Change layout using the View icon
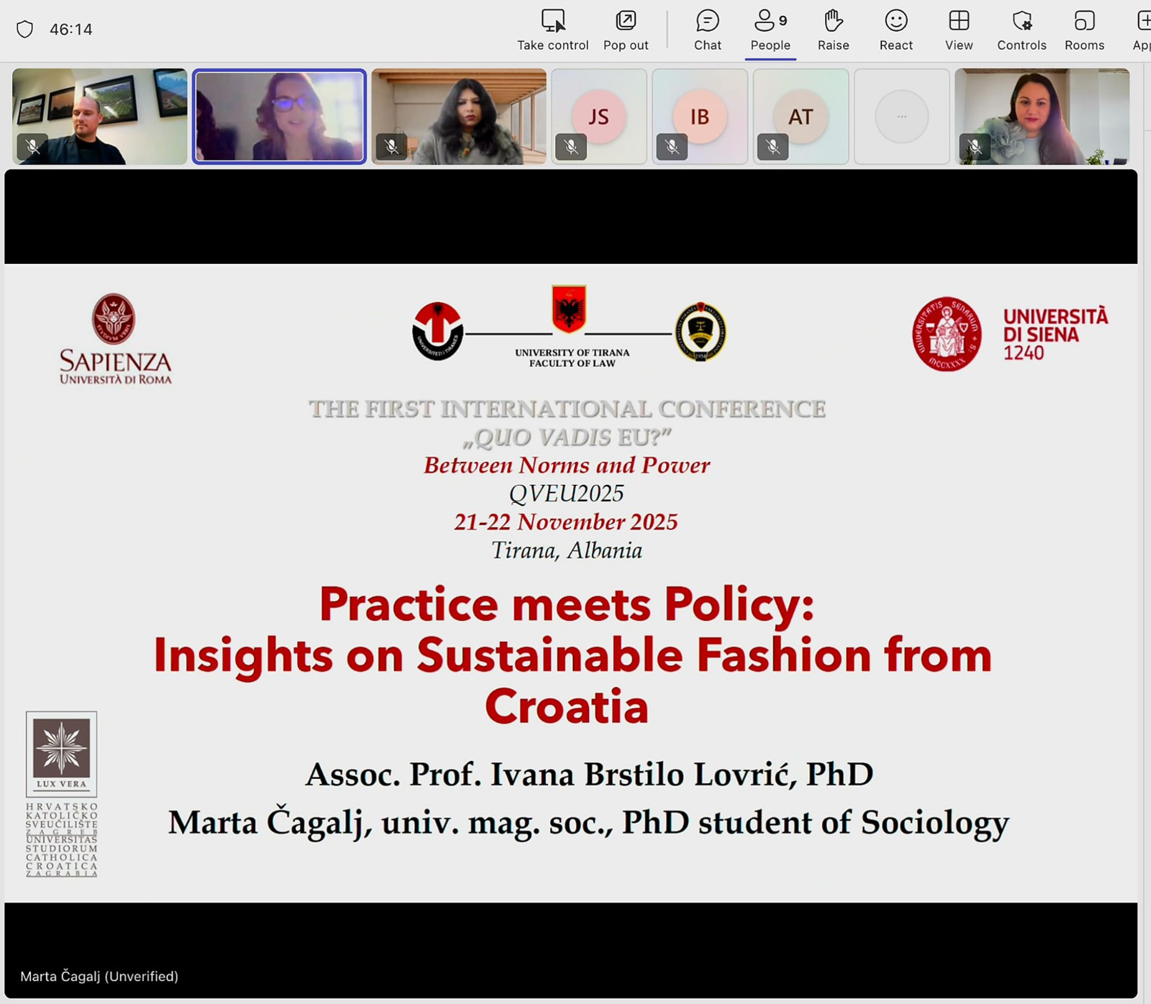The width and height of the screenshot is (1151, 1004). click(958, 21)
